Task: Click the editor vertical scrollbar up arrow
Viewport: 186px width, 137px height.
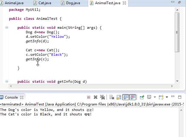Action: coord(177,10)
